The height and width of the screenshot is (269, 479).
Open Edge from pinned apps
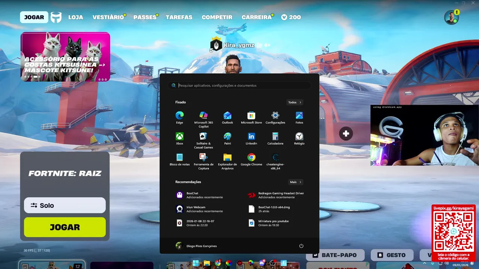click(180, 117)
